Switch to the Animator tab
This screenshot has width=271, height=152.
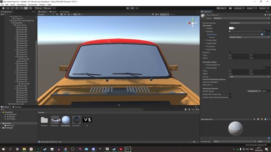pyautogui.click(x=65, y=12)
